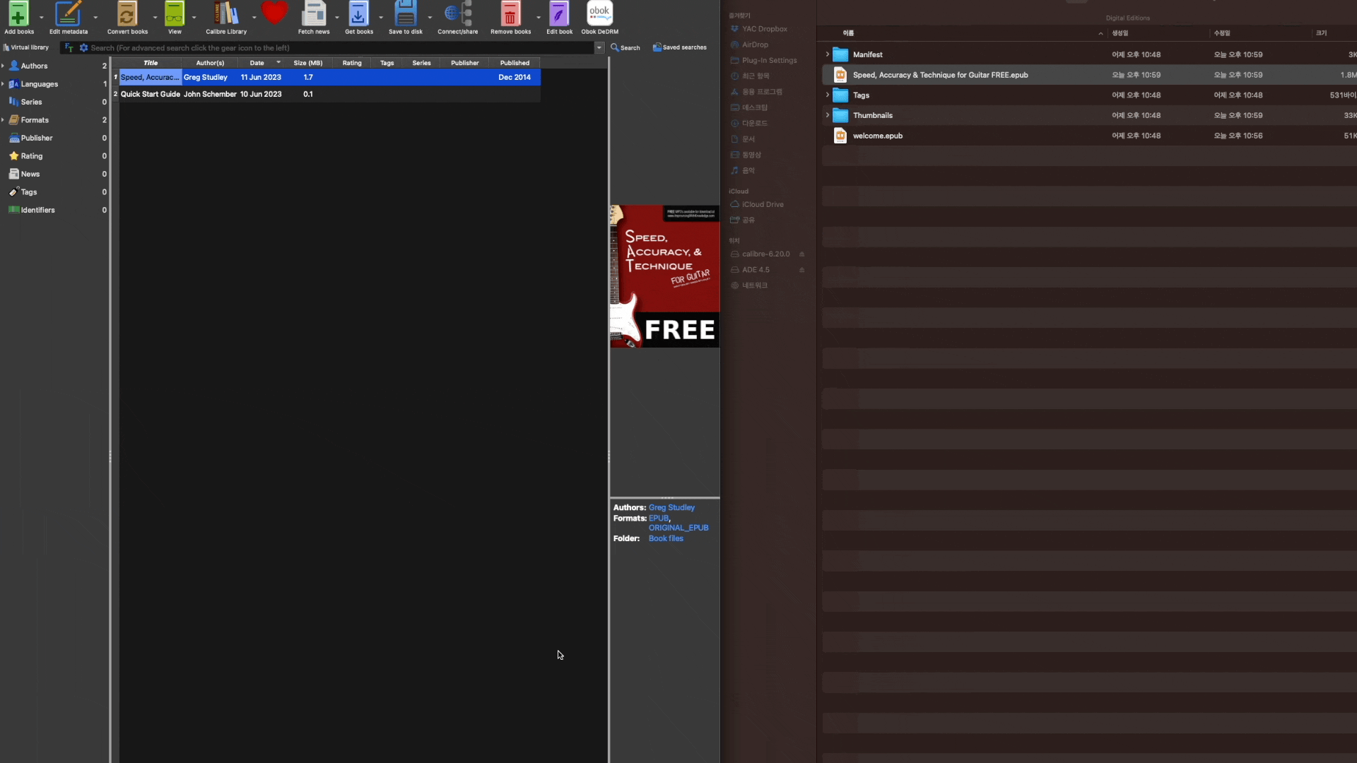This screenshot has width=1357, height=763.
Task: Click the News icon in Tag browser
Action: (14, 174)
